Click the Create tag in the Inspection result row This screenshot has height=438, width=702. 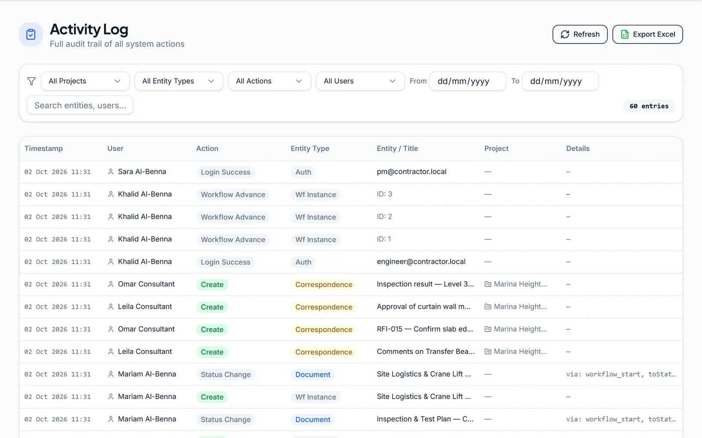212,285
